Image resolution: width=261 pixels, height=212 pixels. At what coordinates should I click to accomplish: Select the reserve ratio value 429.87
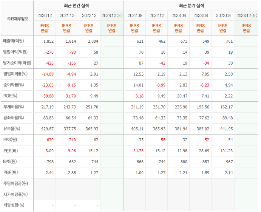(47, 129)
